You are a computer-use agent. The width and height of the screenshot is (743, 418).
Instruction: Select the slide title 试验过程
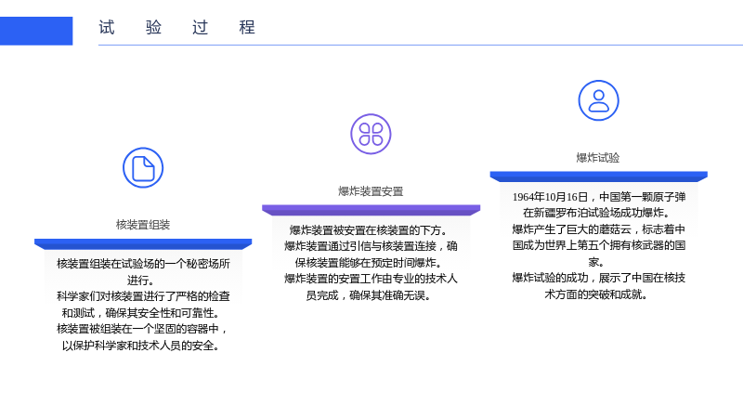coord(176,28)
